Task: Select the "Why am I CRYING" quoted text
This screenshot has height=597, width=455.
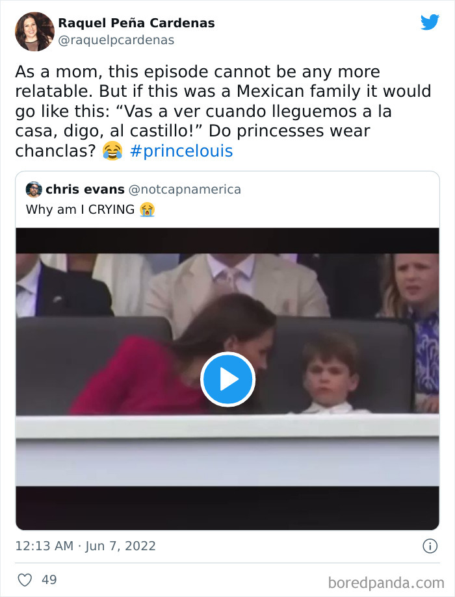Action: coord(80,209)
